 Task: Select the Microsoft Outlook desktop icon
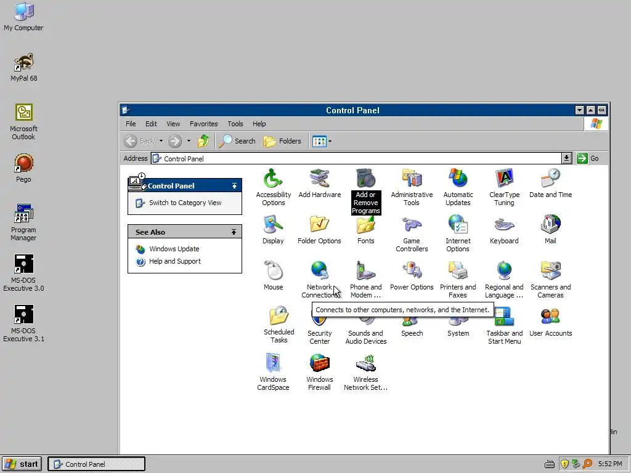tap(23, 122)
